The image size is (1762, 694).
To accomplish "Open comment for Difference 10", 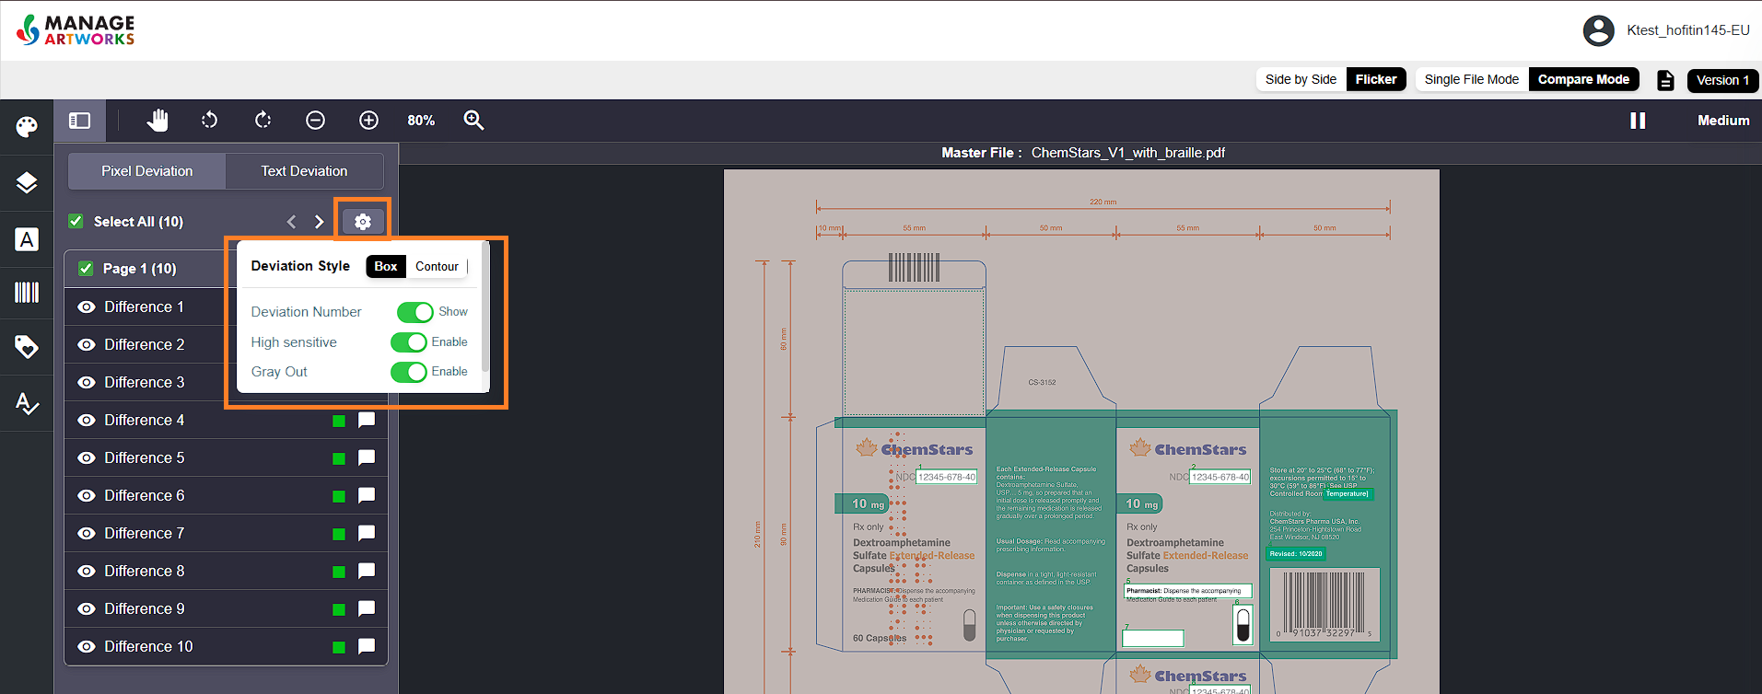I will [367, 646].
